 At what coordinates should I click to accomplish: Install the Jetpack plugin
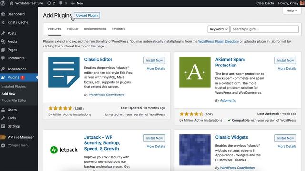(x=154, y=138)
